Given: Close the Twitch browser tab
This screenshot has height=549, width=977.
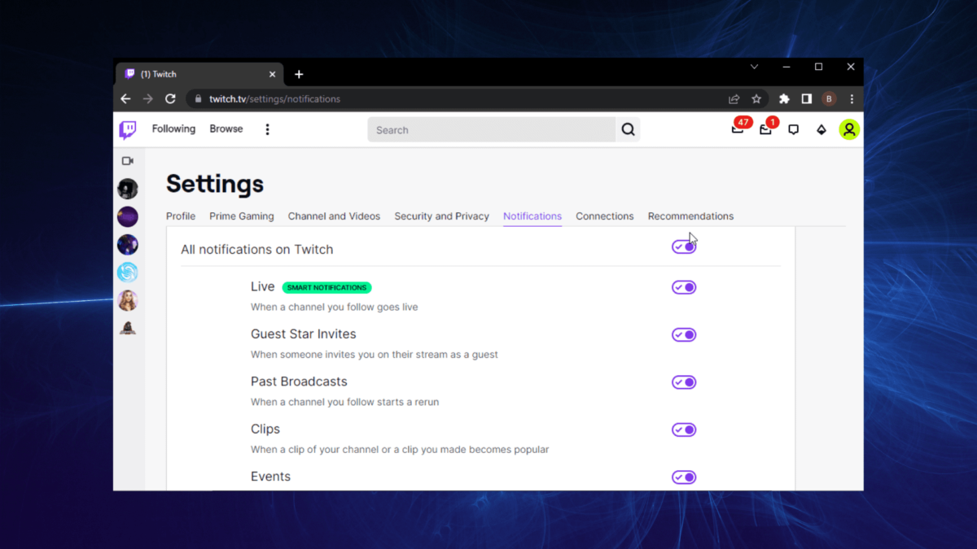Looking at the screenshot, I should click(272, 74).
